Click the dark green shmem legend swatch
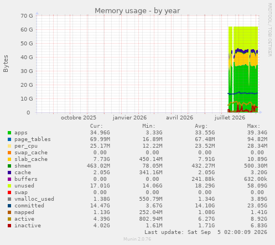The height and width of the screenshot is (245, 275). click(9, 166)
